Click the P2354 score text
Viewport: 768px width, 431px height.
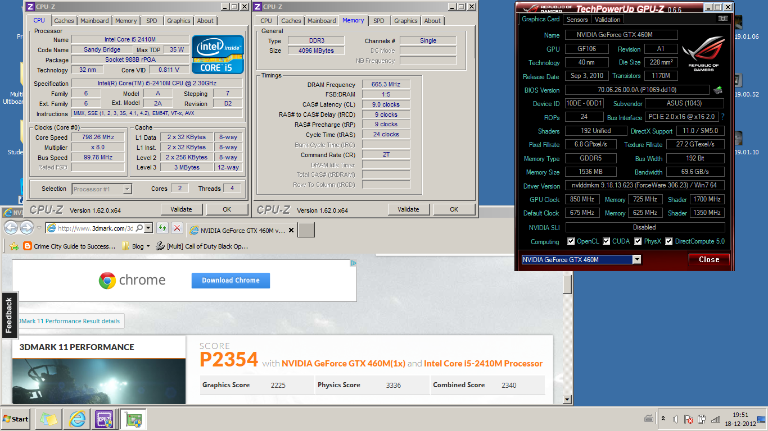229,360
